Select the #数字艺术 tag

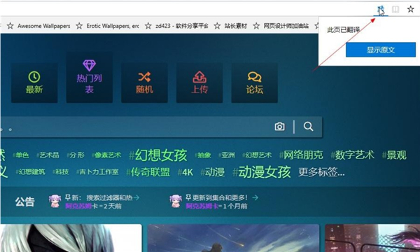click(x=352, y=155)
